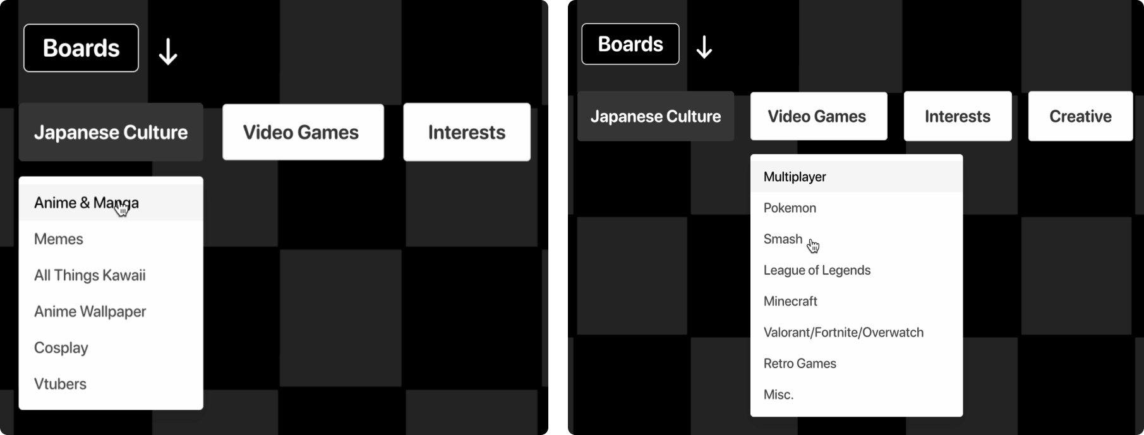The image size is (1144, 435).
Task: Open the Creative category
Action: click(1080, 116)
